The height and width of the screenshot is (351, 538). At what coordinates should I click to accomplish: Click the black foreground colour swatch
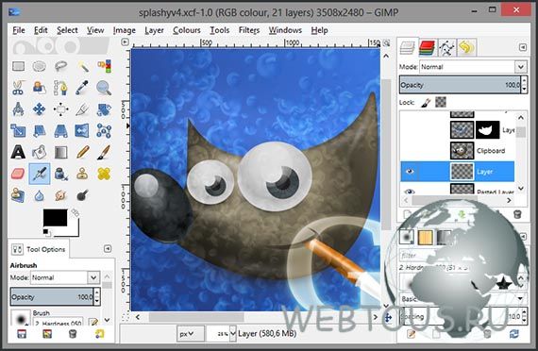(x=55, y=218)
